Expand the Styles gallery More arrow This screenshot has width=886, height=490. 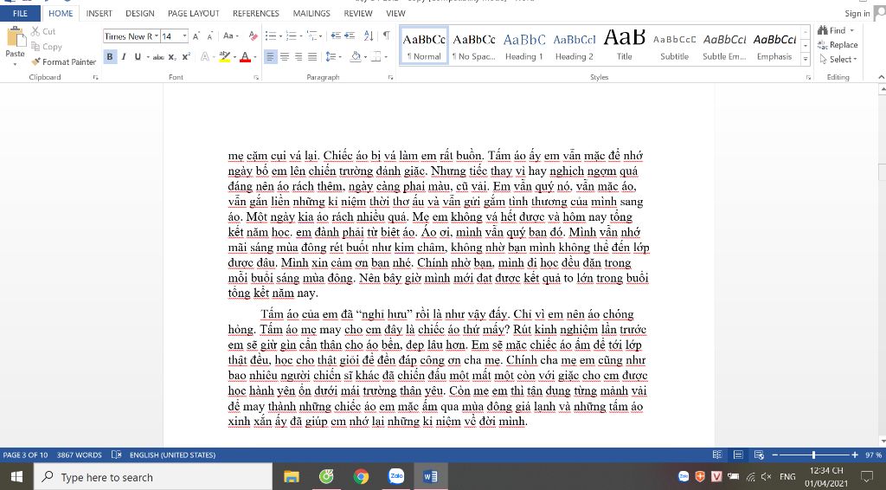pos(806,60)
